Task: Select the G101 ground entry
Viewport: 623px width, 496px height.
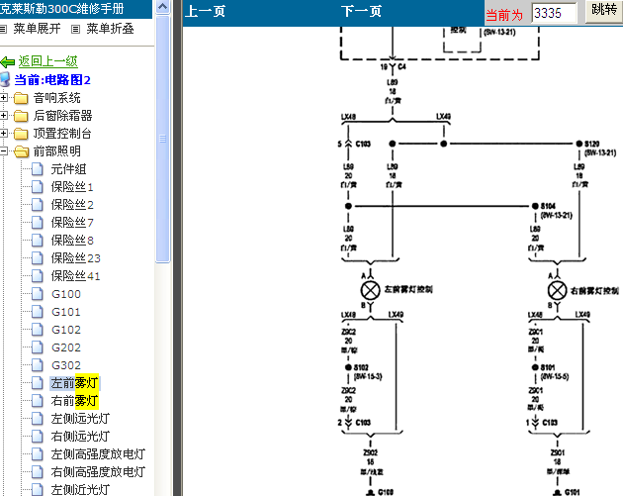Action: pyautogui.click(x=66, y=312)
